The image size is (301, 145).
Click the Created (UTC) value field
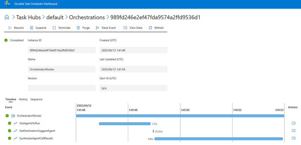coord(133,50)
